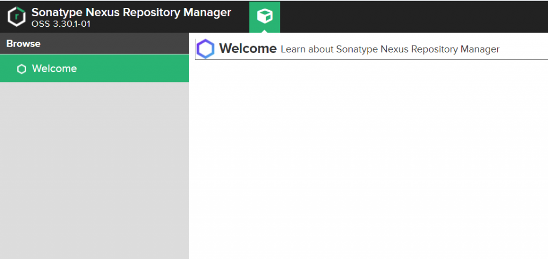Click the bold Welcome page heading
This screenshot has width=548, height=259.
248,49
